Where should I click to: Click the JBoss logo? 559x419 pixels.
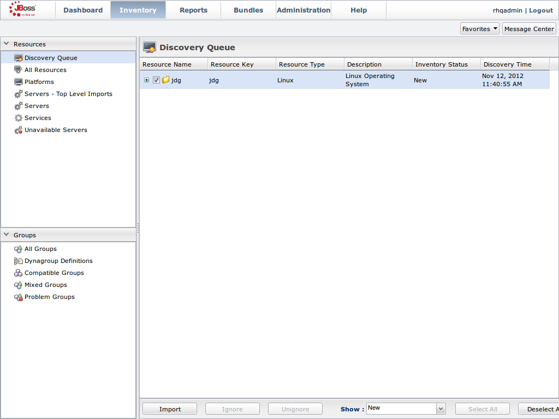[x=23, y=10]
